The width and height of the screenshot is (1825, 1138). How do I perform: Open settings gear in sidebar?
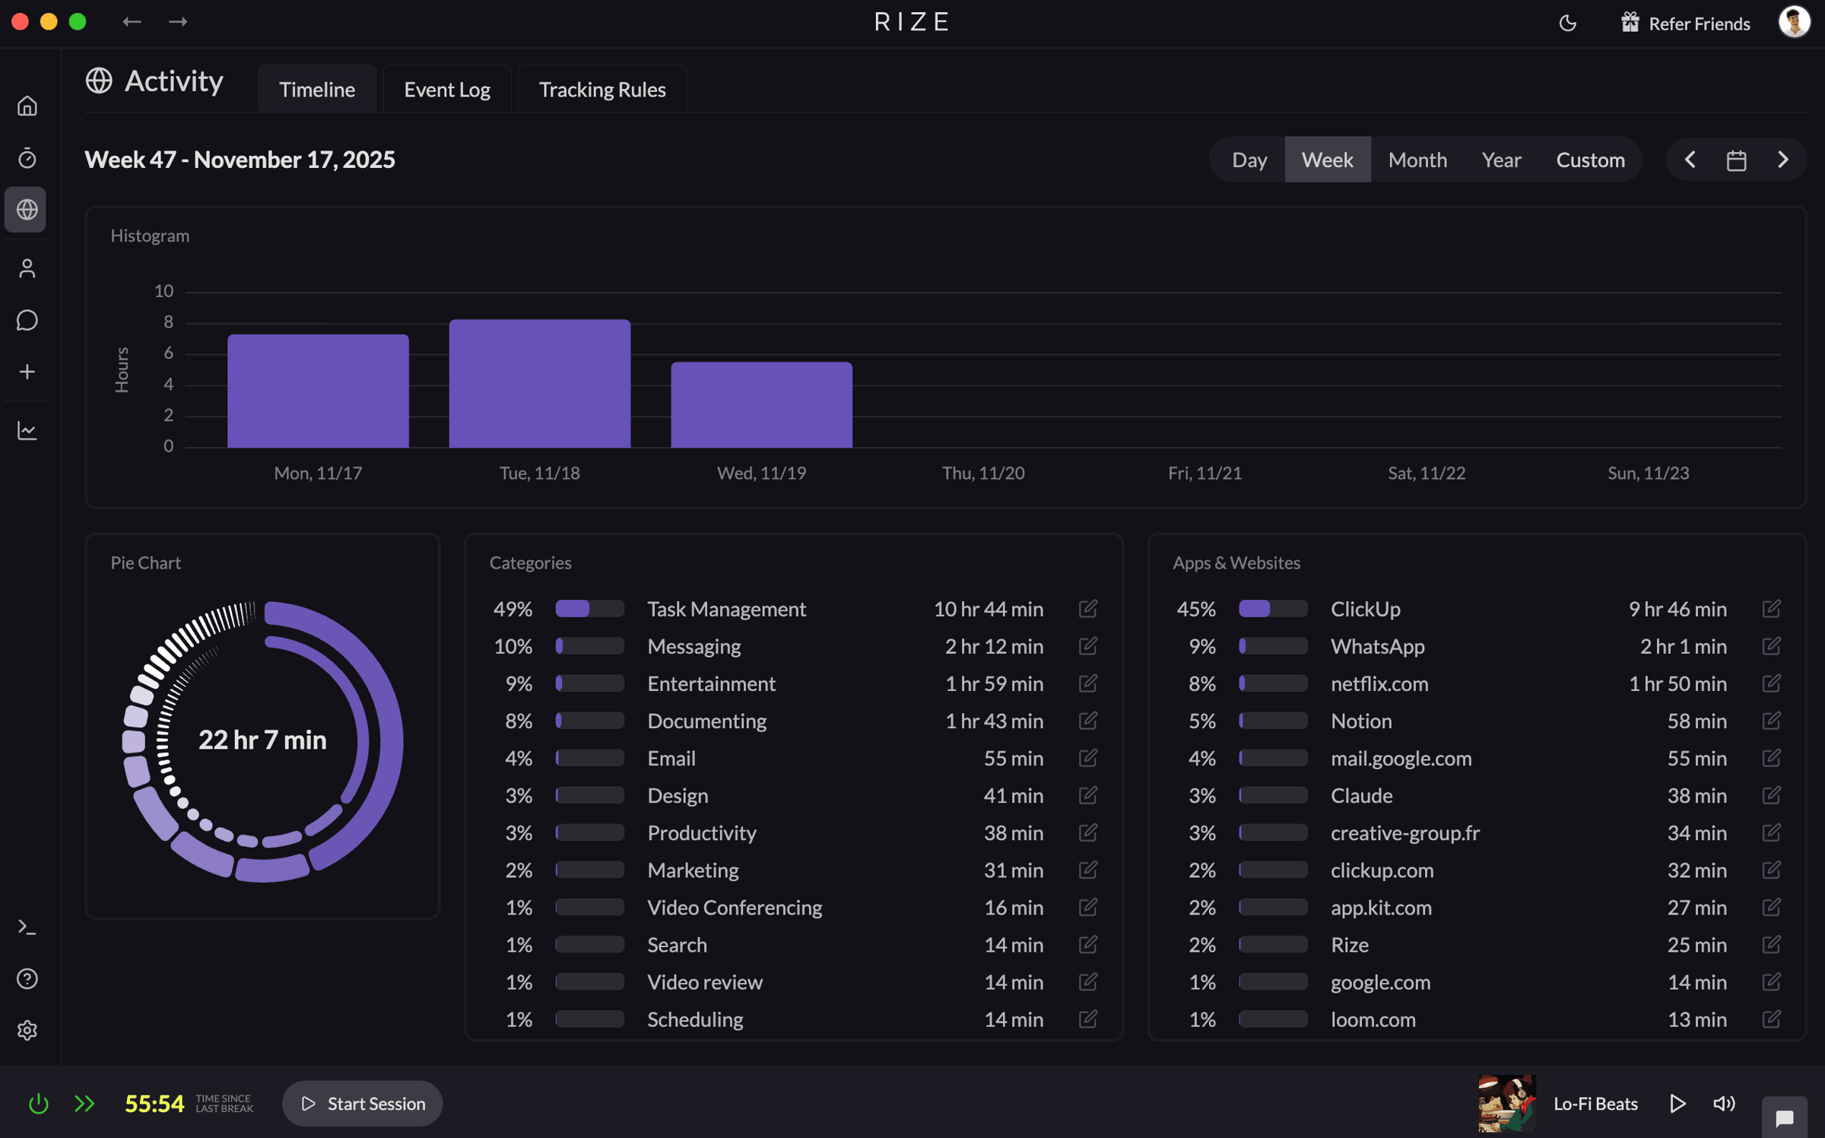coord(27,1030)
